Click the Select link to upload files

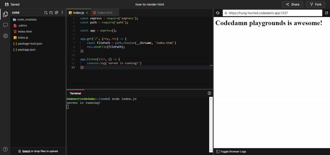[x=26, y=151]
